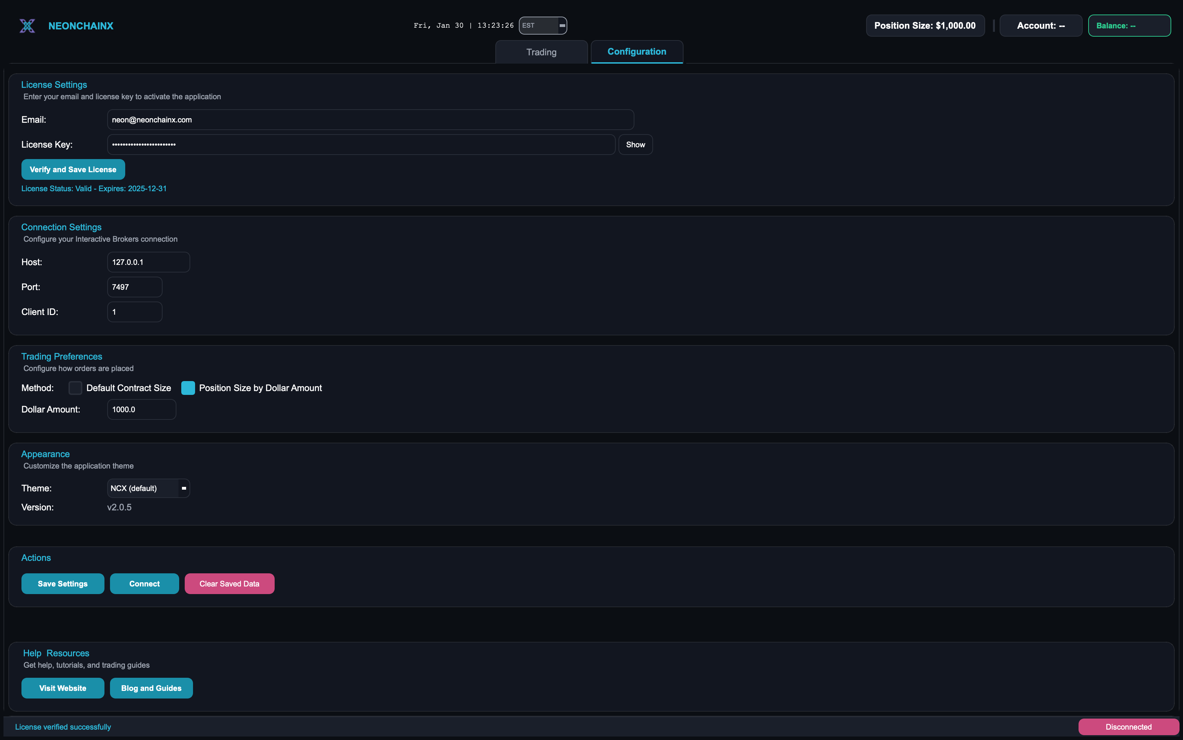
Task: Click Verify and Save License
Action: click(73, 169)
